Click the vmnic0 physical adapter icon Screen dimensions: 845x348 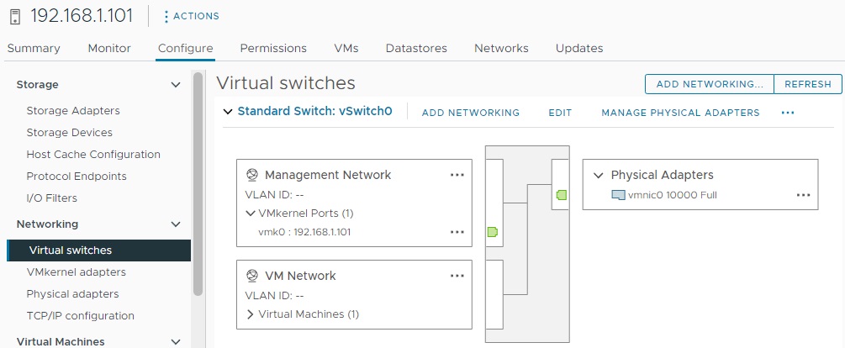pos(618,195)
